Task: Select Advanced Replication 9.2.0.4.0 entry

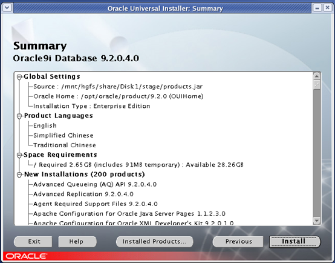Action: click(83, 194)
